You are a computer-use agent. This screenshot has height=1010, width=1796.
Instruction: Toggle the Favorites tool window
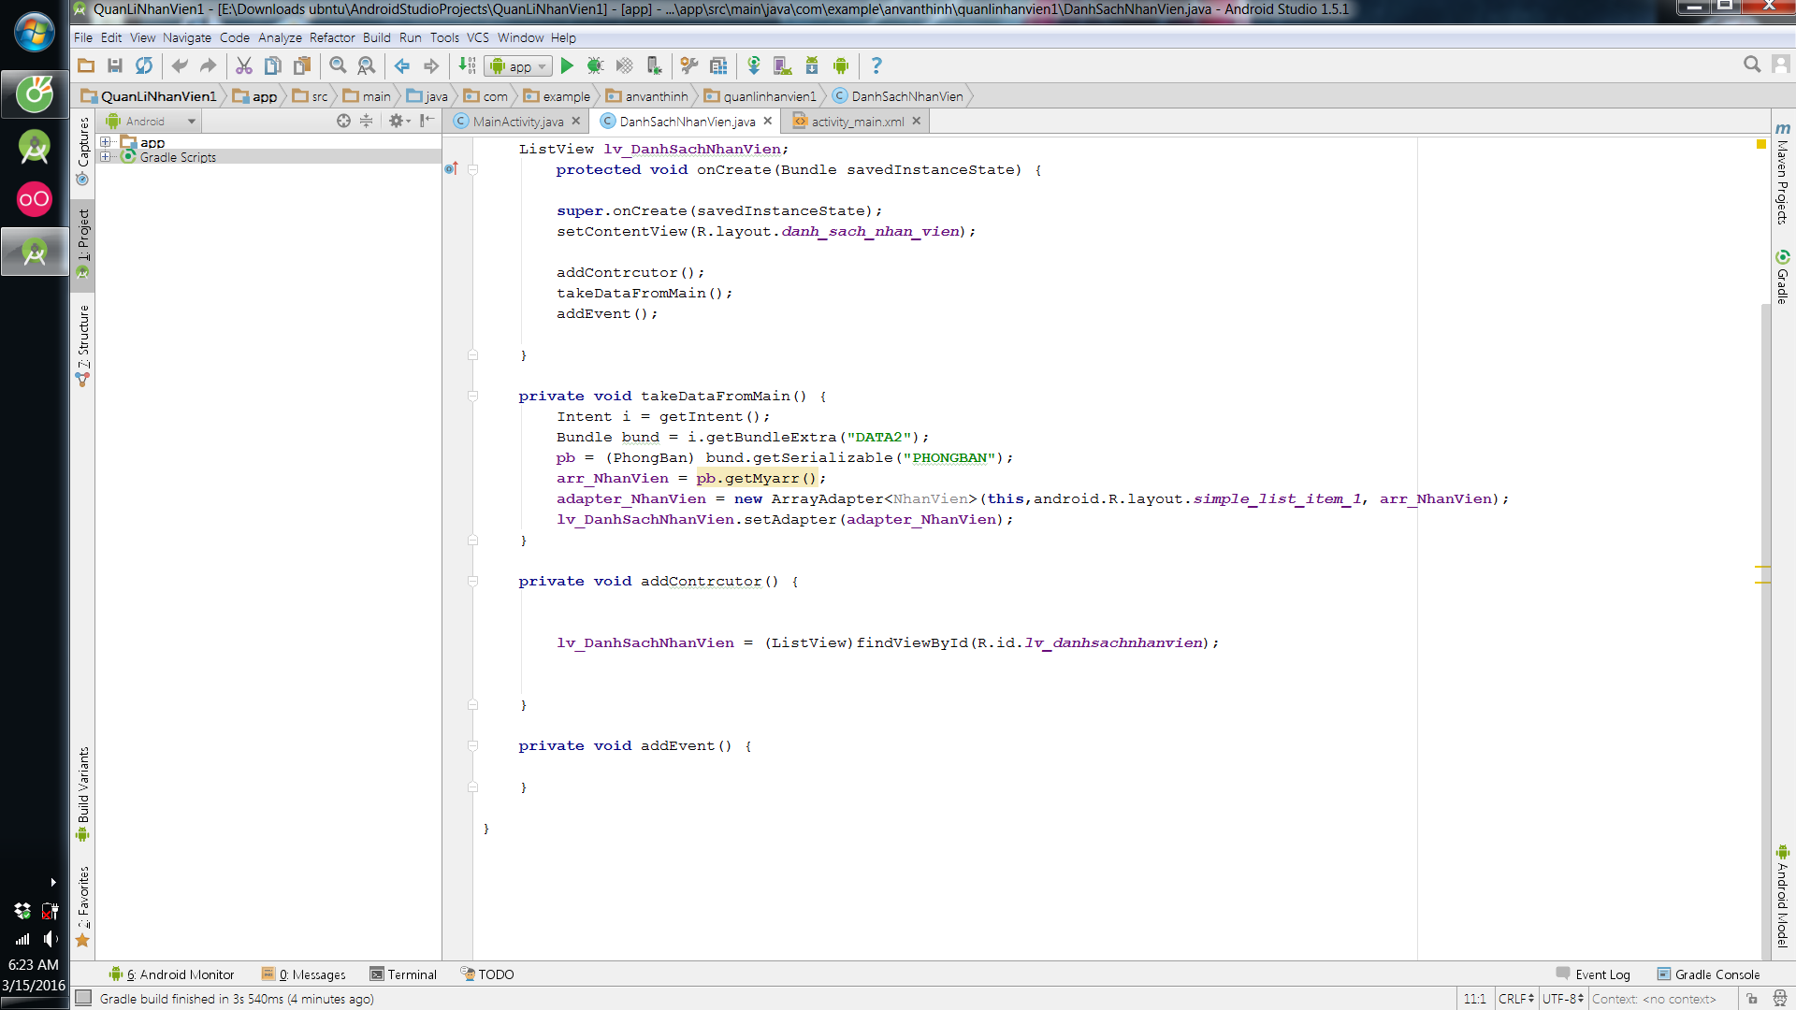[83, 905]
